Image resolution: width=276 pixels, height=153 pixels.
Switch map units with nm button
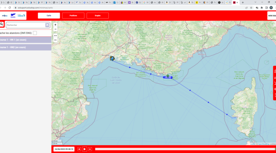coord(55,40)
